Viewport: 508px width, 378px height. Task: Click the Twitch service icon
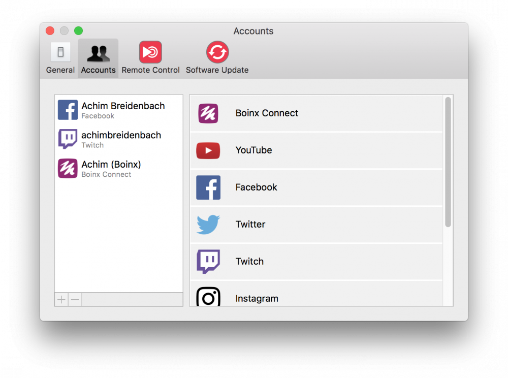tap(208, 261)
